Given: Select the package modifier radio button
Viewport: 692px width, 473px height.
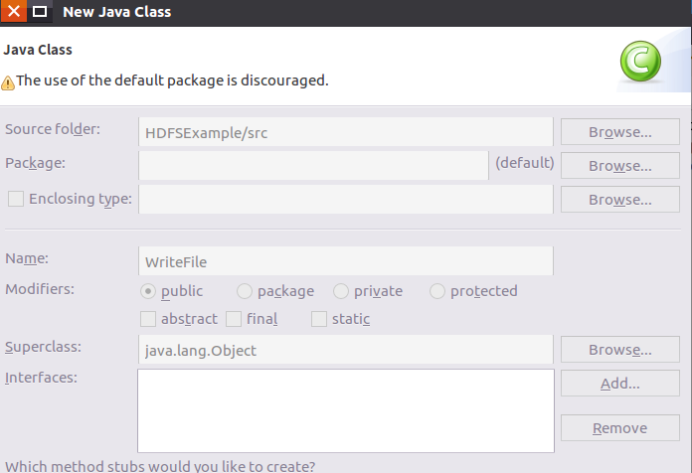Looking at the screenshot, I should pyautogui.click(x=245, y=291).
